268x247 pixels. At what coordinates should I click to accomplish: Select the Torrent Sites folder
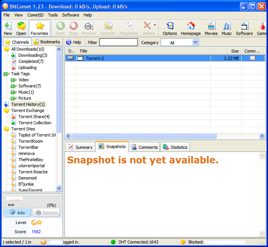pos(23,129)
